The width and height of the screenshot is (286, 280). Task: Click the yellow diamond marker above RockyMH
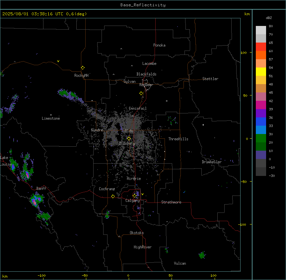83,68
